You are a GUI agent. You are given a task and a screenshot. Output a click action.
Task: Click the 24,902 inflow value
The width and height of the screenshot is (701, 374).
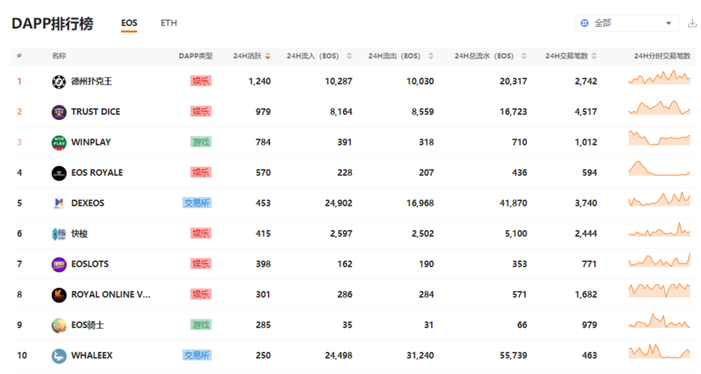338,203
